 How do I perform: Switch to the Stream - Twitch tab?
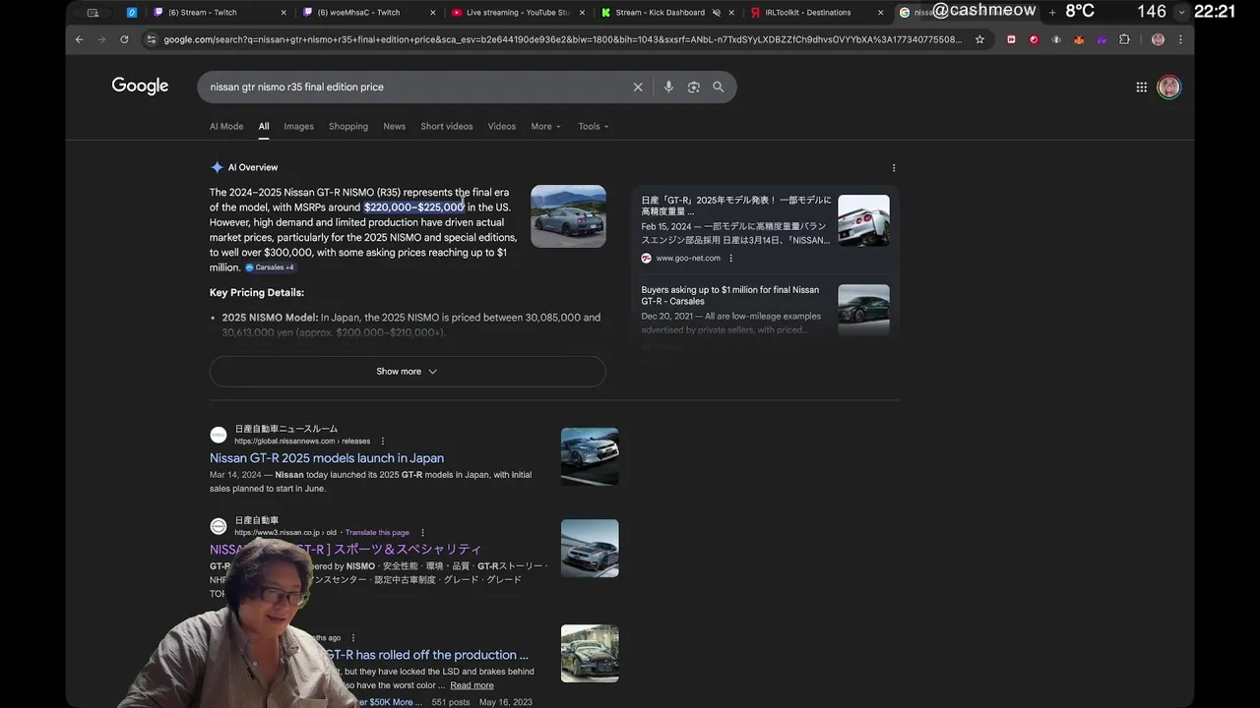[x=217, y=13]
